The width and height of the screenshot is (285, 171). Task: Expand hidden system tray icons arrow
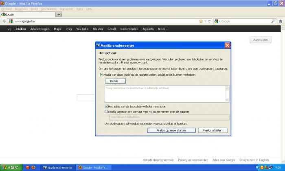257,168
